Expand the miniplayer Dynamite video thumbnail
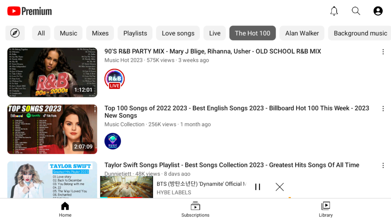The image size is (391, 220). point(126,187)
